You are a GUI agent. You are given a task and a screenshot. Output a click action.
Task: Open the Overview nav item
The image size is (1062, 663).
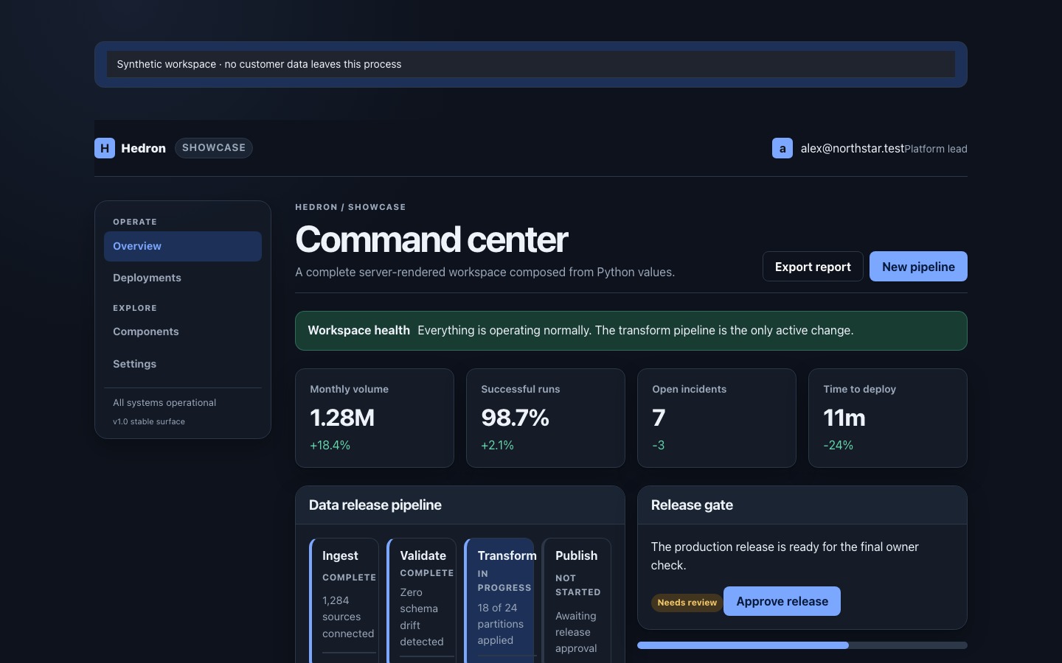[183, 246]
